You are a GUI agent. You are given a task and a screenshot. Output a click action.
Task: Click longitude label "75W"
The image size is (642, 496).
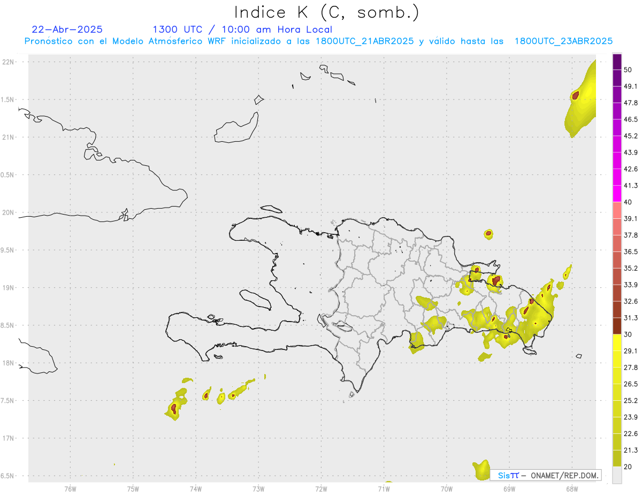(x=133, y=489)
